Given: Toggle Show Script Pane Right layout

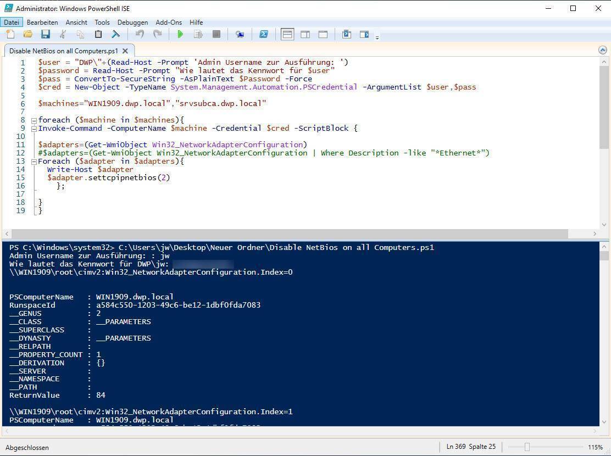Looking at the screenshot, I should pyautogui.click(x=305, y=35).
